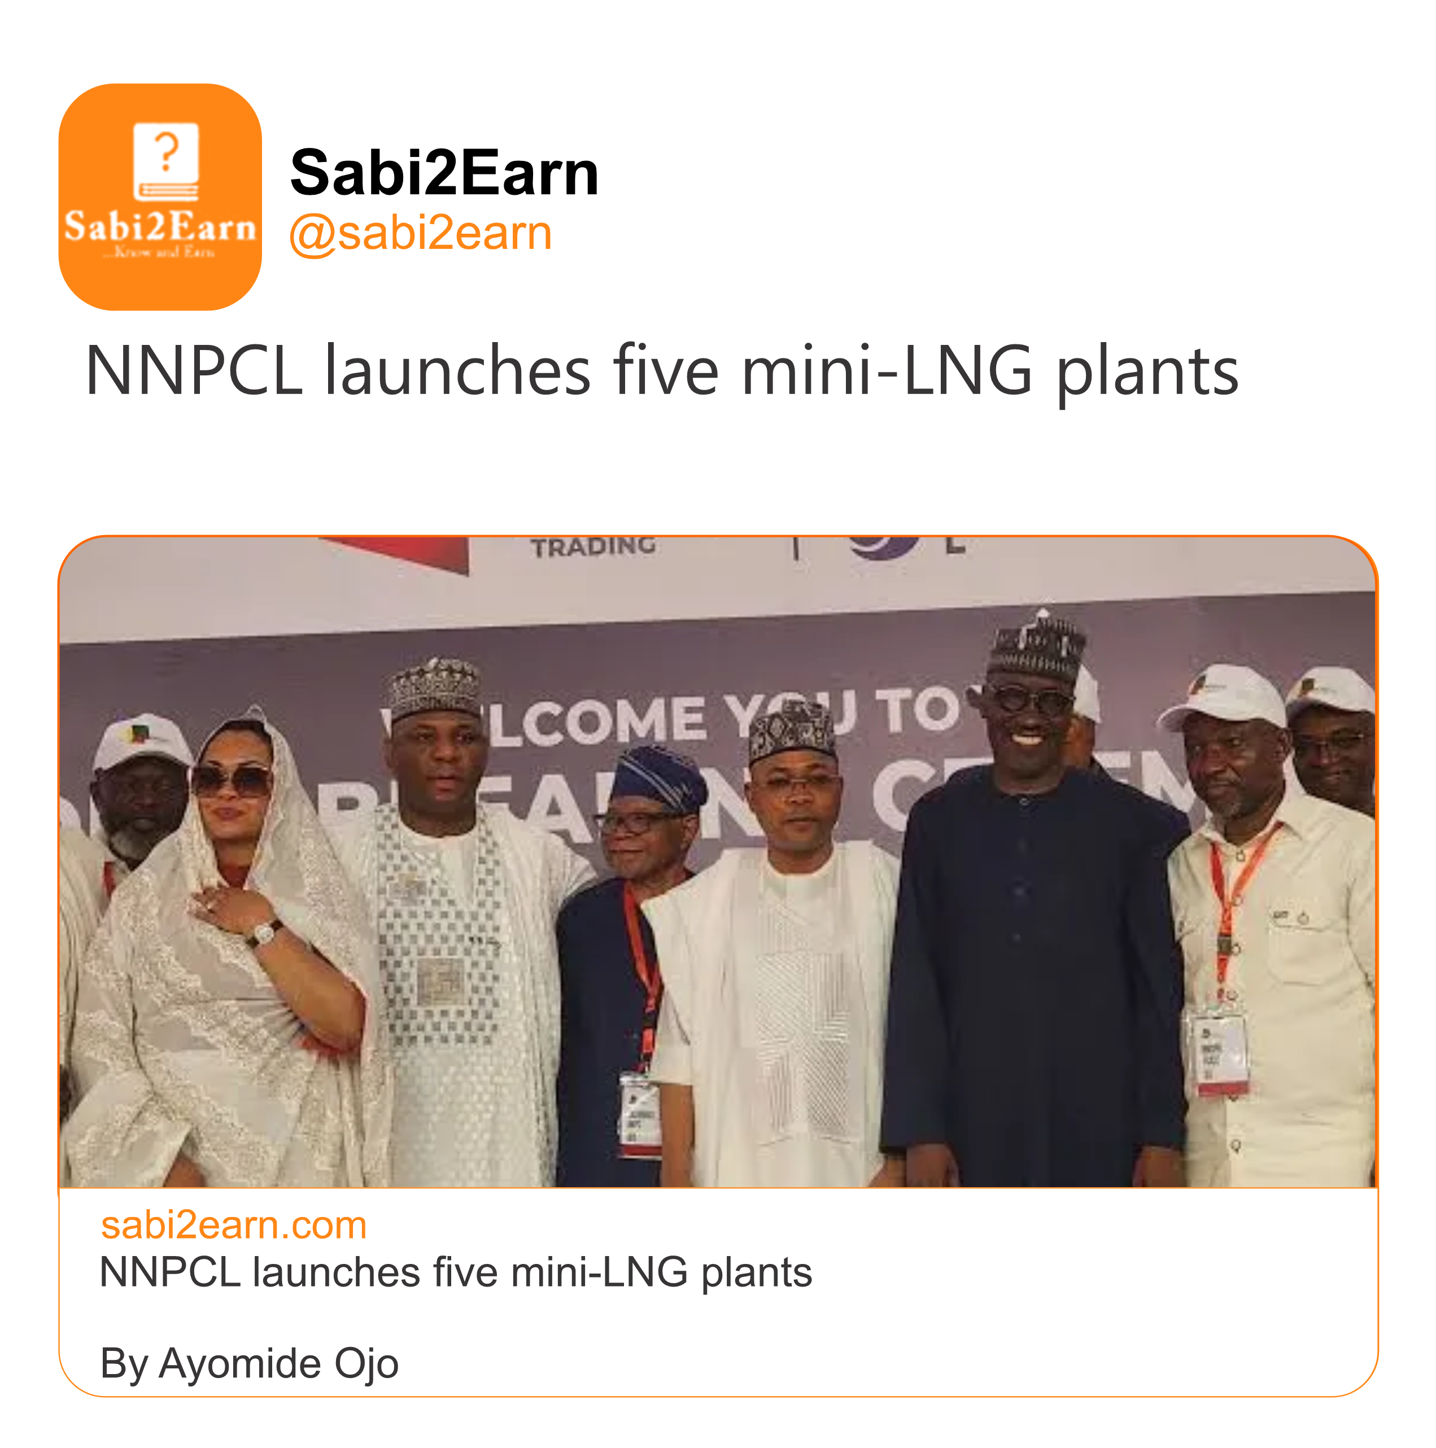
Task: Click the "Know and Earn" logo tagline
Action: 159,252
